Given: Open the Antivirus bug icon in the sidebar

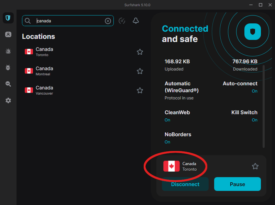Looking at the screenshot, I should 8,67.
